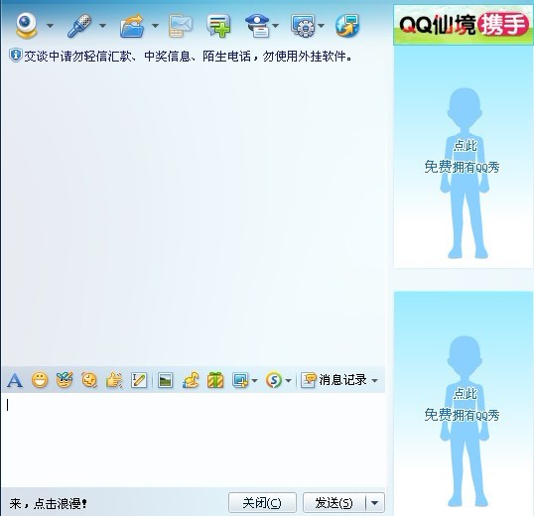Click into the message input box
Screen dimensions: 534x516
(x=194, y=440)
